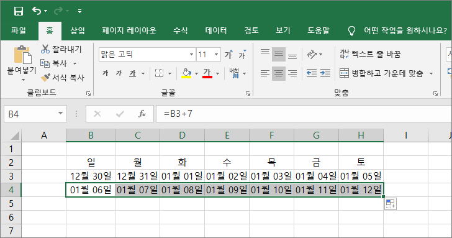Toggle bold formatting

point(105,73)
